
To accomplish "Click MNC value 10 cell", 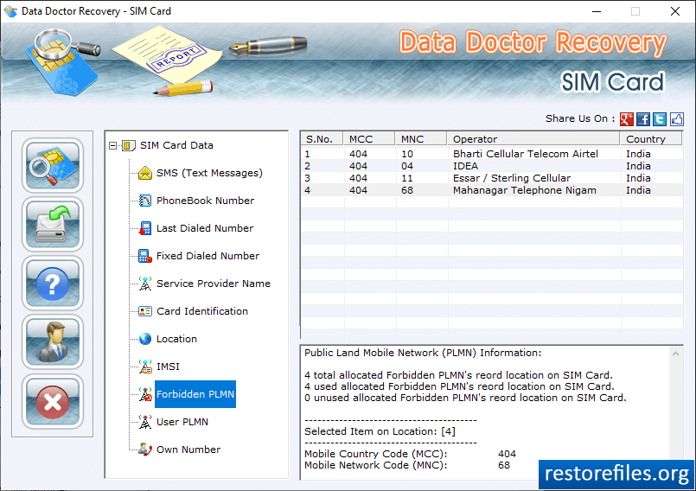I will [x=407, y=154].
